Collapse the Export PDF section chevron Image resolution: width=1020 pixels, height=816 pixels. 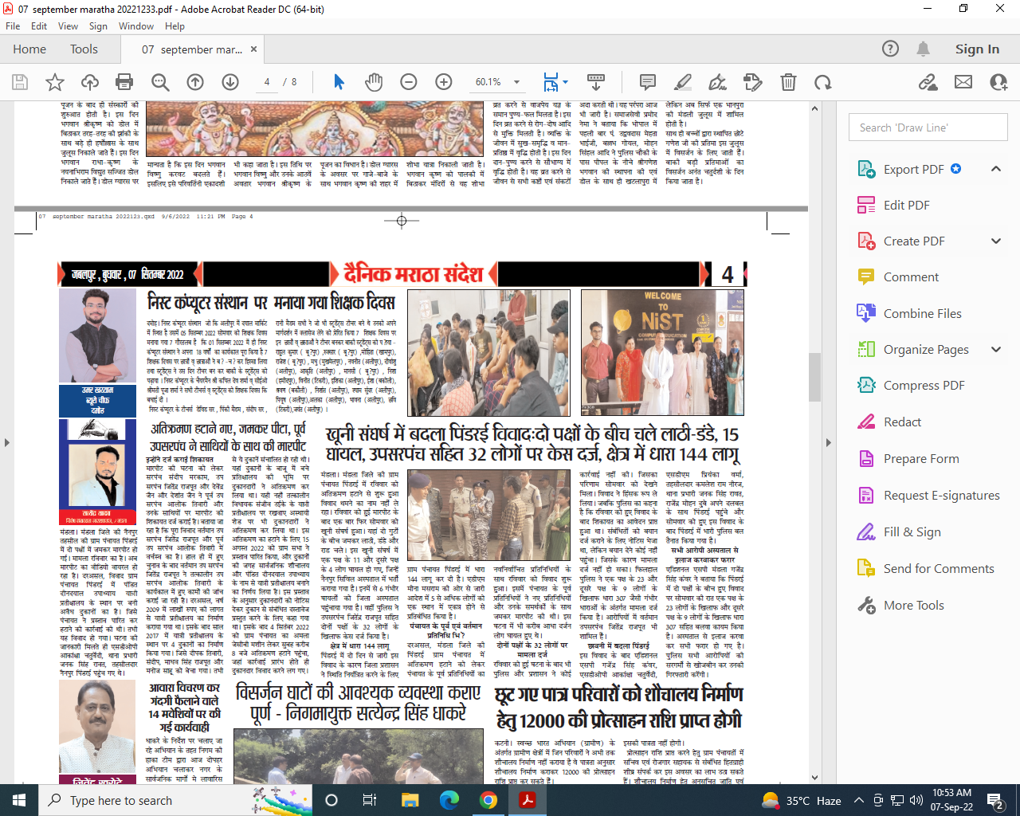pyautogui.click(x=995, y=169)
